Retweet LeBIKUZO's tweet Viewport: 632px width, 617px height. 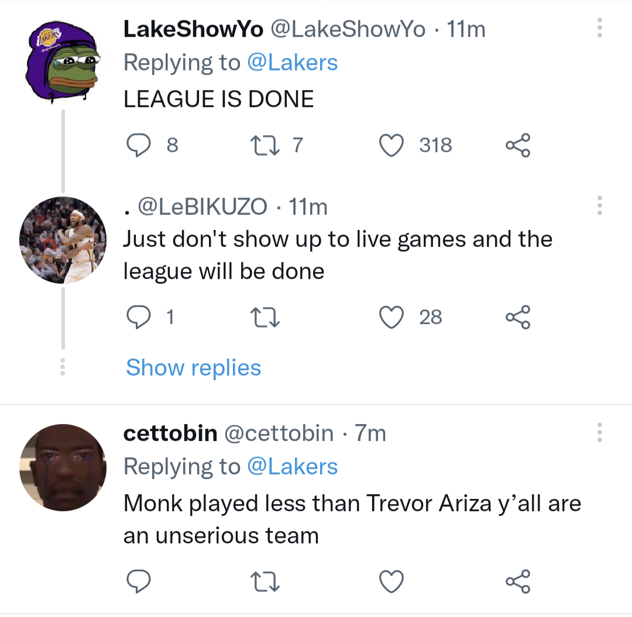pyautogui.click(x=265, y=317)
